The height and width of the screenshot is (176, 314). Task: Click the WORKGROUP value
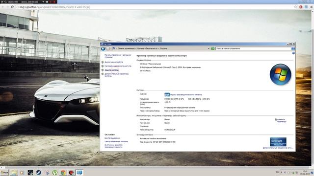tap(170, 130)
